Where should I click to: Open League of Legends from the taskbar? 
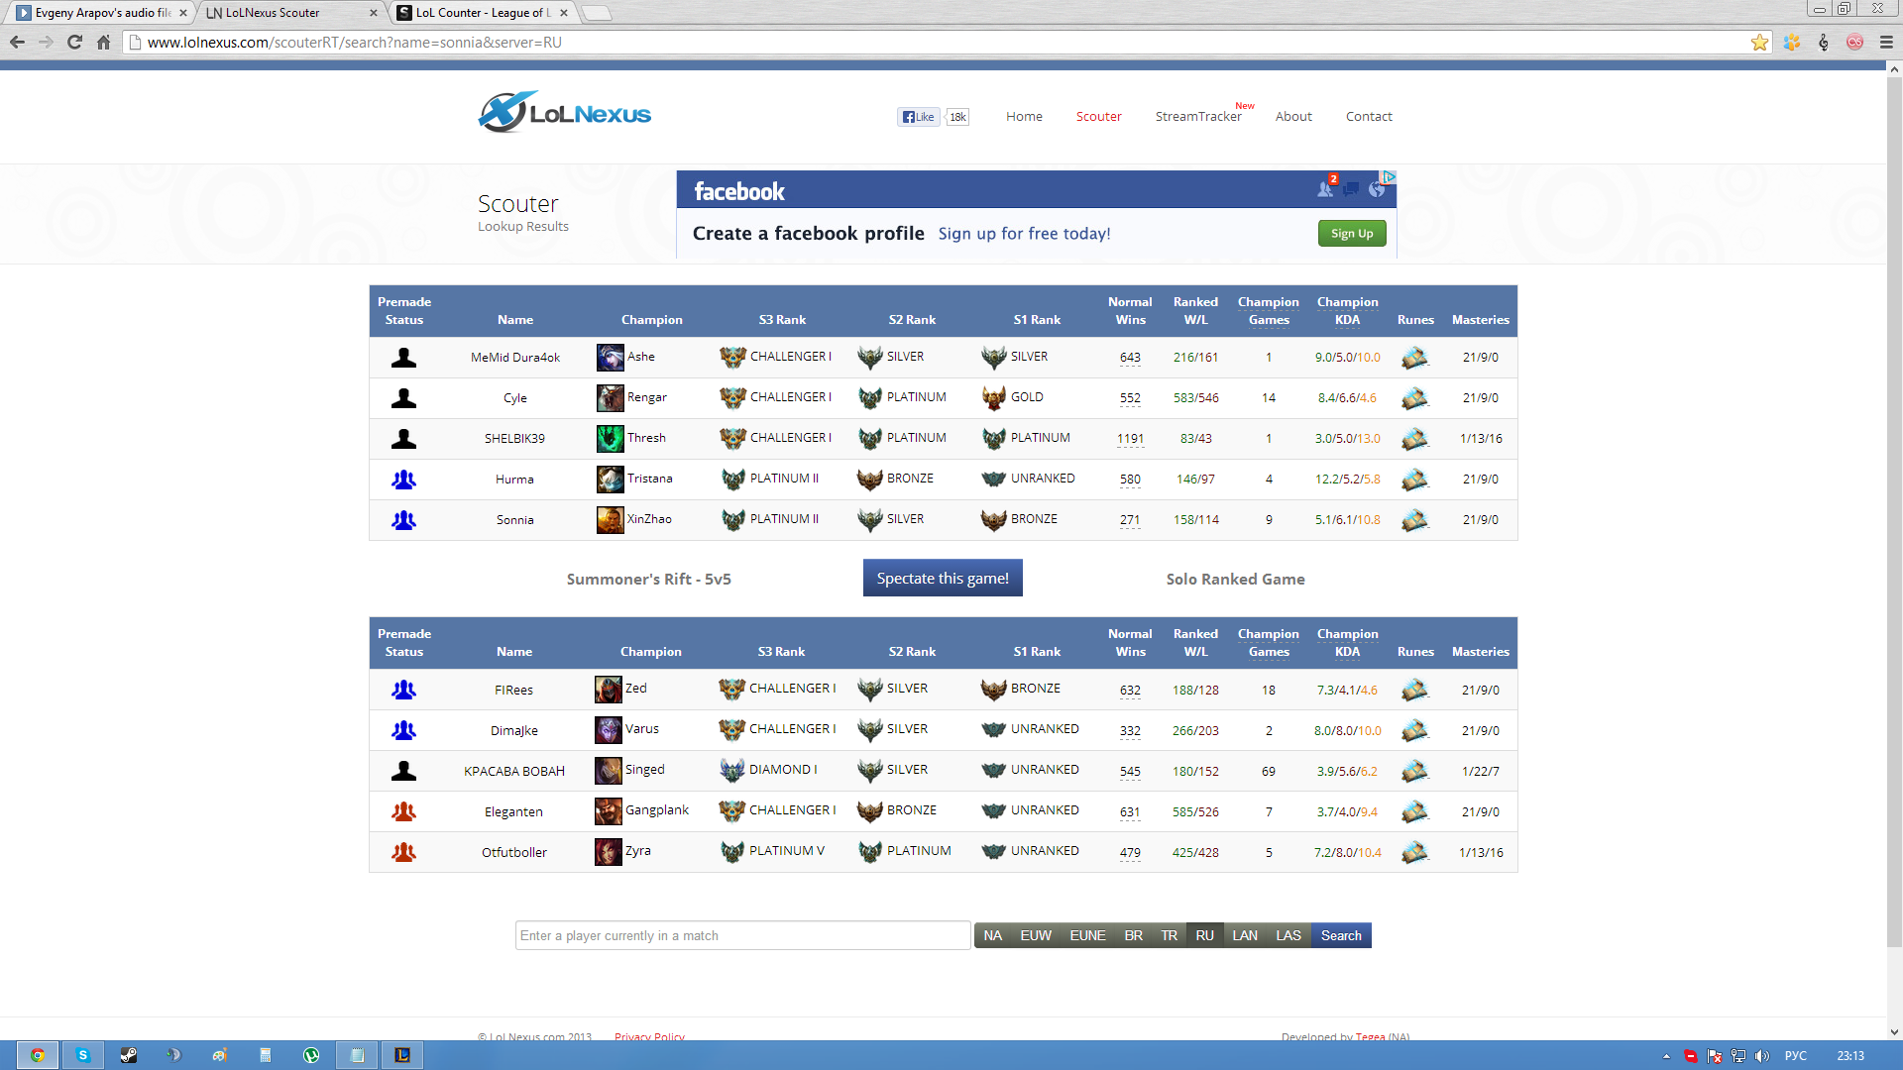click(402, 1055)
